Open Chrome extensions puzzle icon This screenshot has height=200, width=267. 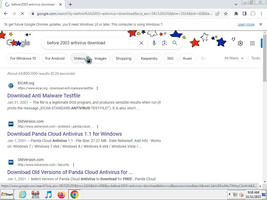pos(236,14)
